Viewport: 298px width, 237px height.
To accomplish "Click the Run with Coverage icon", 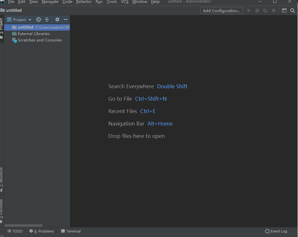I will [265, 11].
